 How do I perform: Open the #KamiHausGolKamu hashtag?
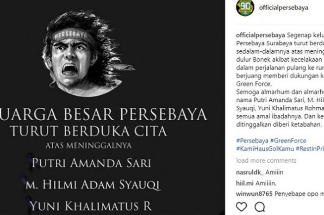click(265, 149)
